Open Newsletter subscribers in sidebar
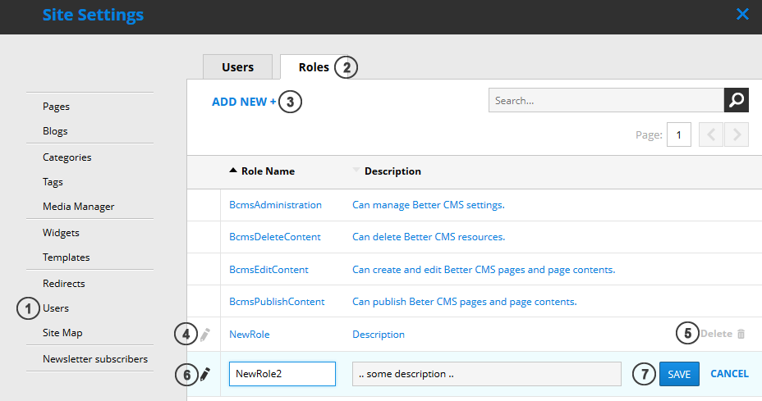Image resolution: width=762 pixels, height=401 pixels. 95,359
